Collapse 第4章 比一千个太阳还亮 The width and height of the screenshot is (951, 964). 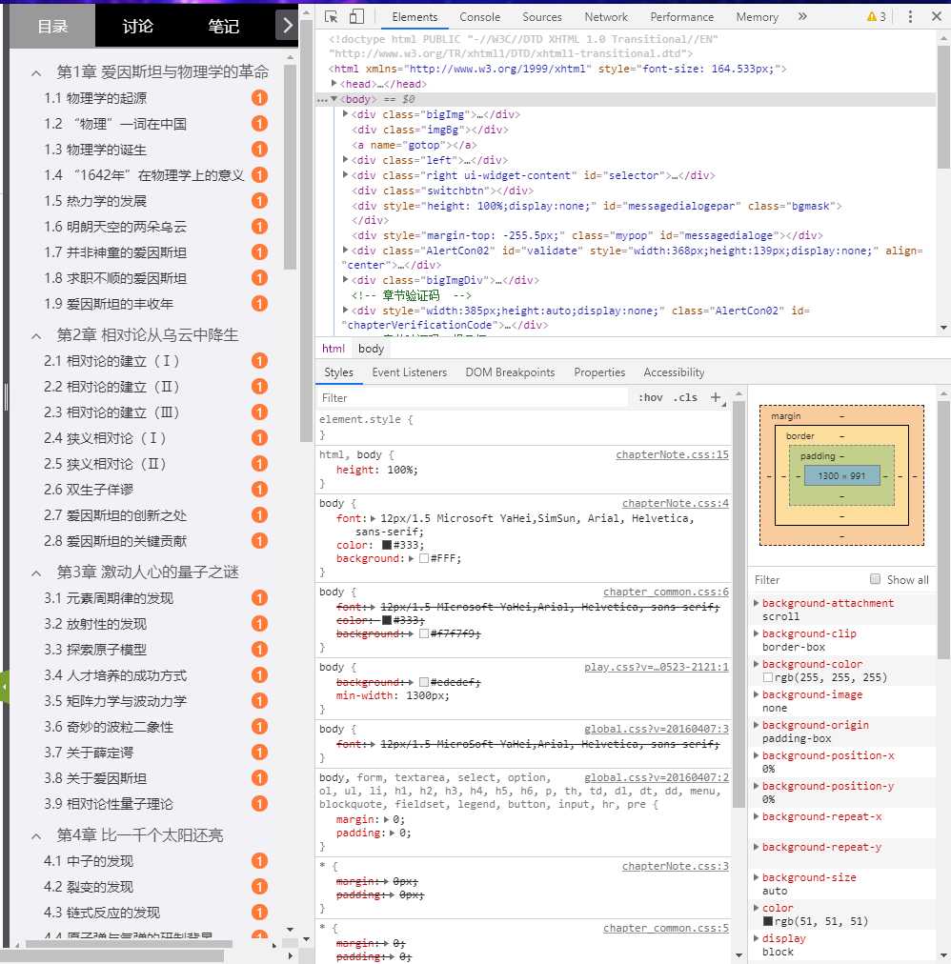click(36, 836)
